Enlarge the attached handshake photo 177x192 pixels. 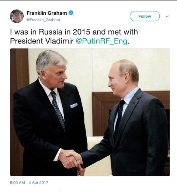[x=90, y=112]
